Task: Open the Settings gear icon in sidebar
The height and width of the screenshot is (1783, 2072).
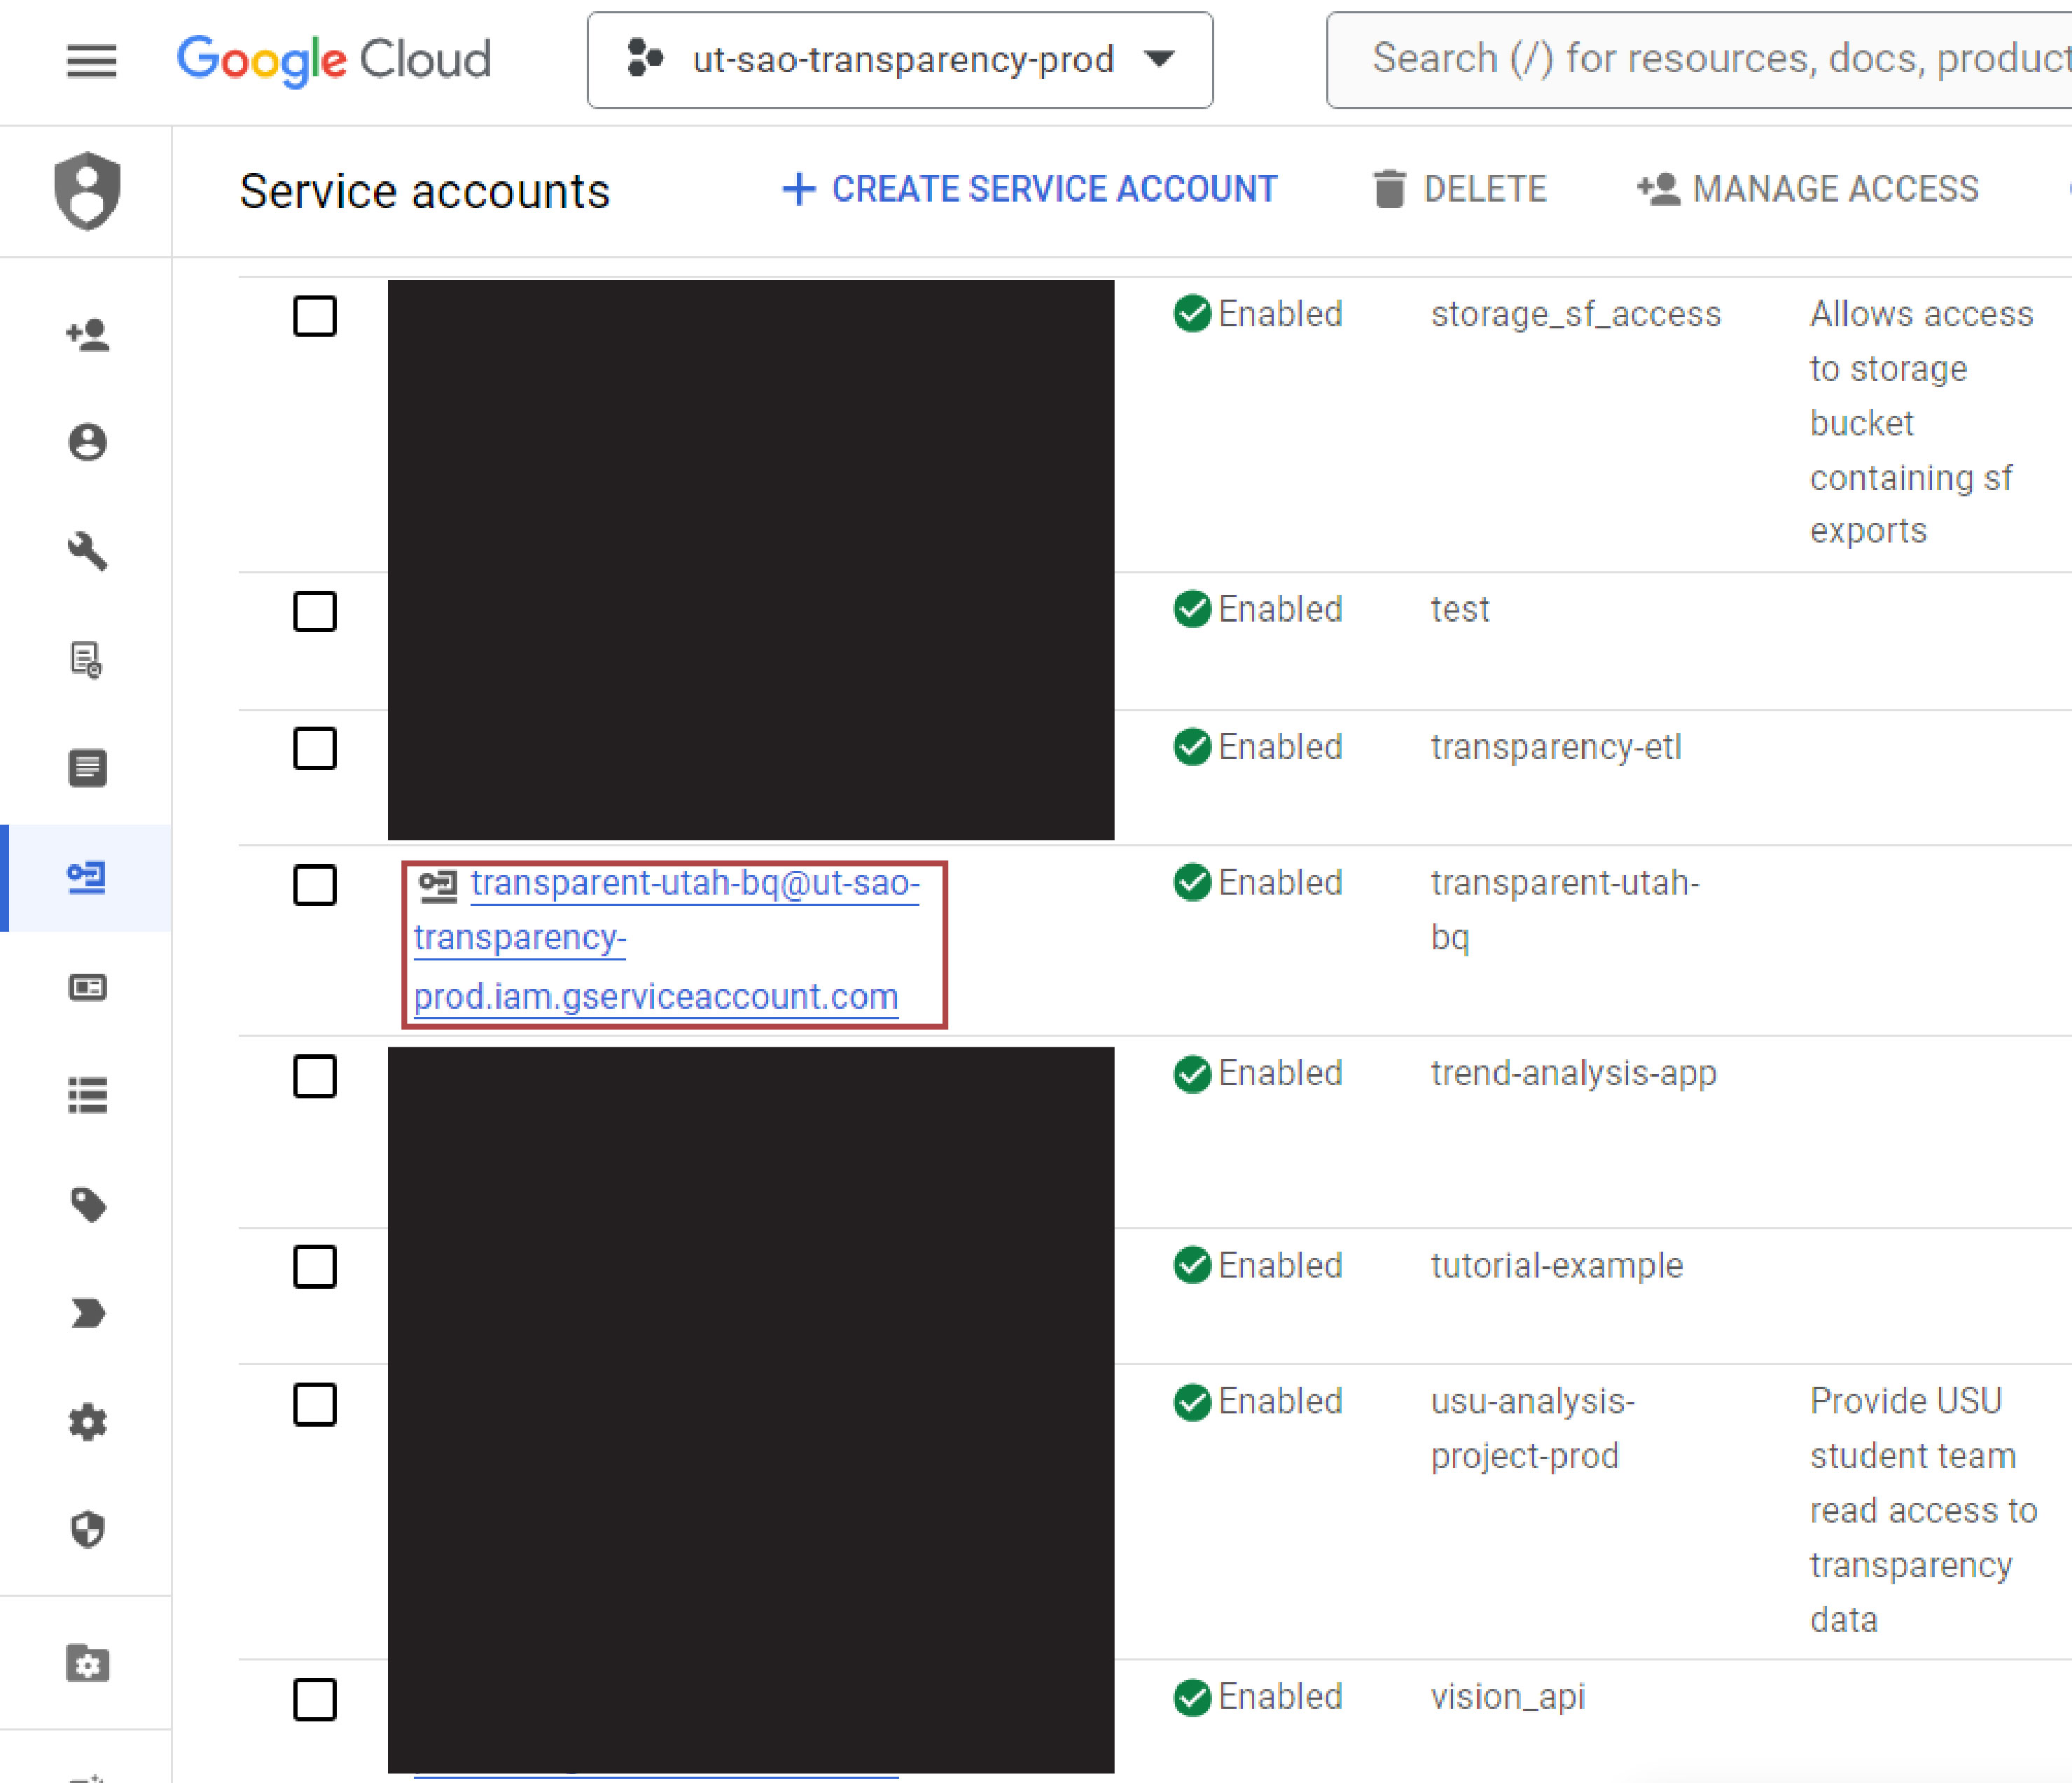Action: click(x=88, y=1423)
